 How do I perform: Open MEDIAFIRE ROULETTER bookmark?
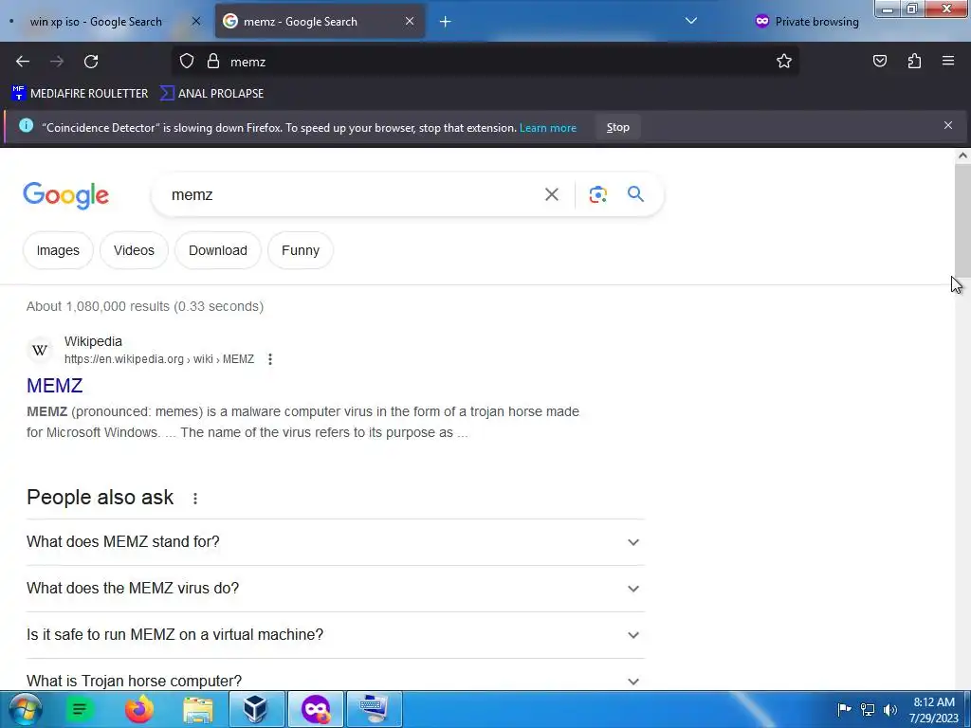80,94
